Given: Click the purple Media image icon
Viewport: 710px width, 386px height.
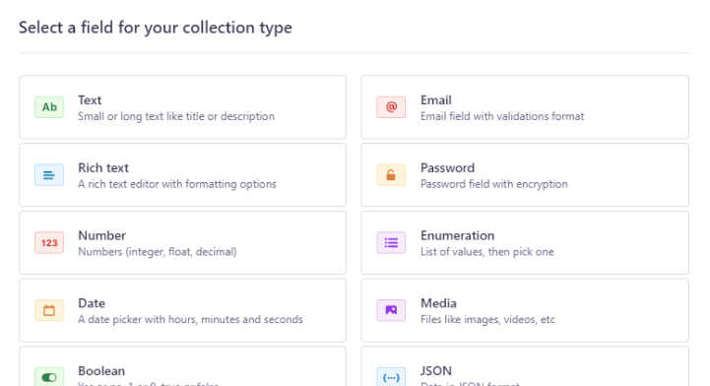Looking at the screenshot, I should [391, 310].
